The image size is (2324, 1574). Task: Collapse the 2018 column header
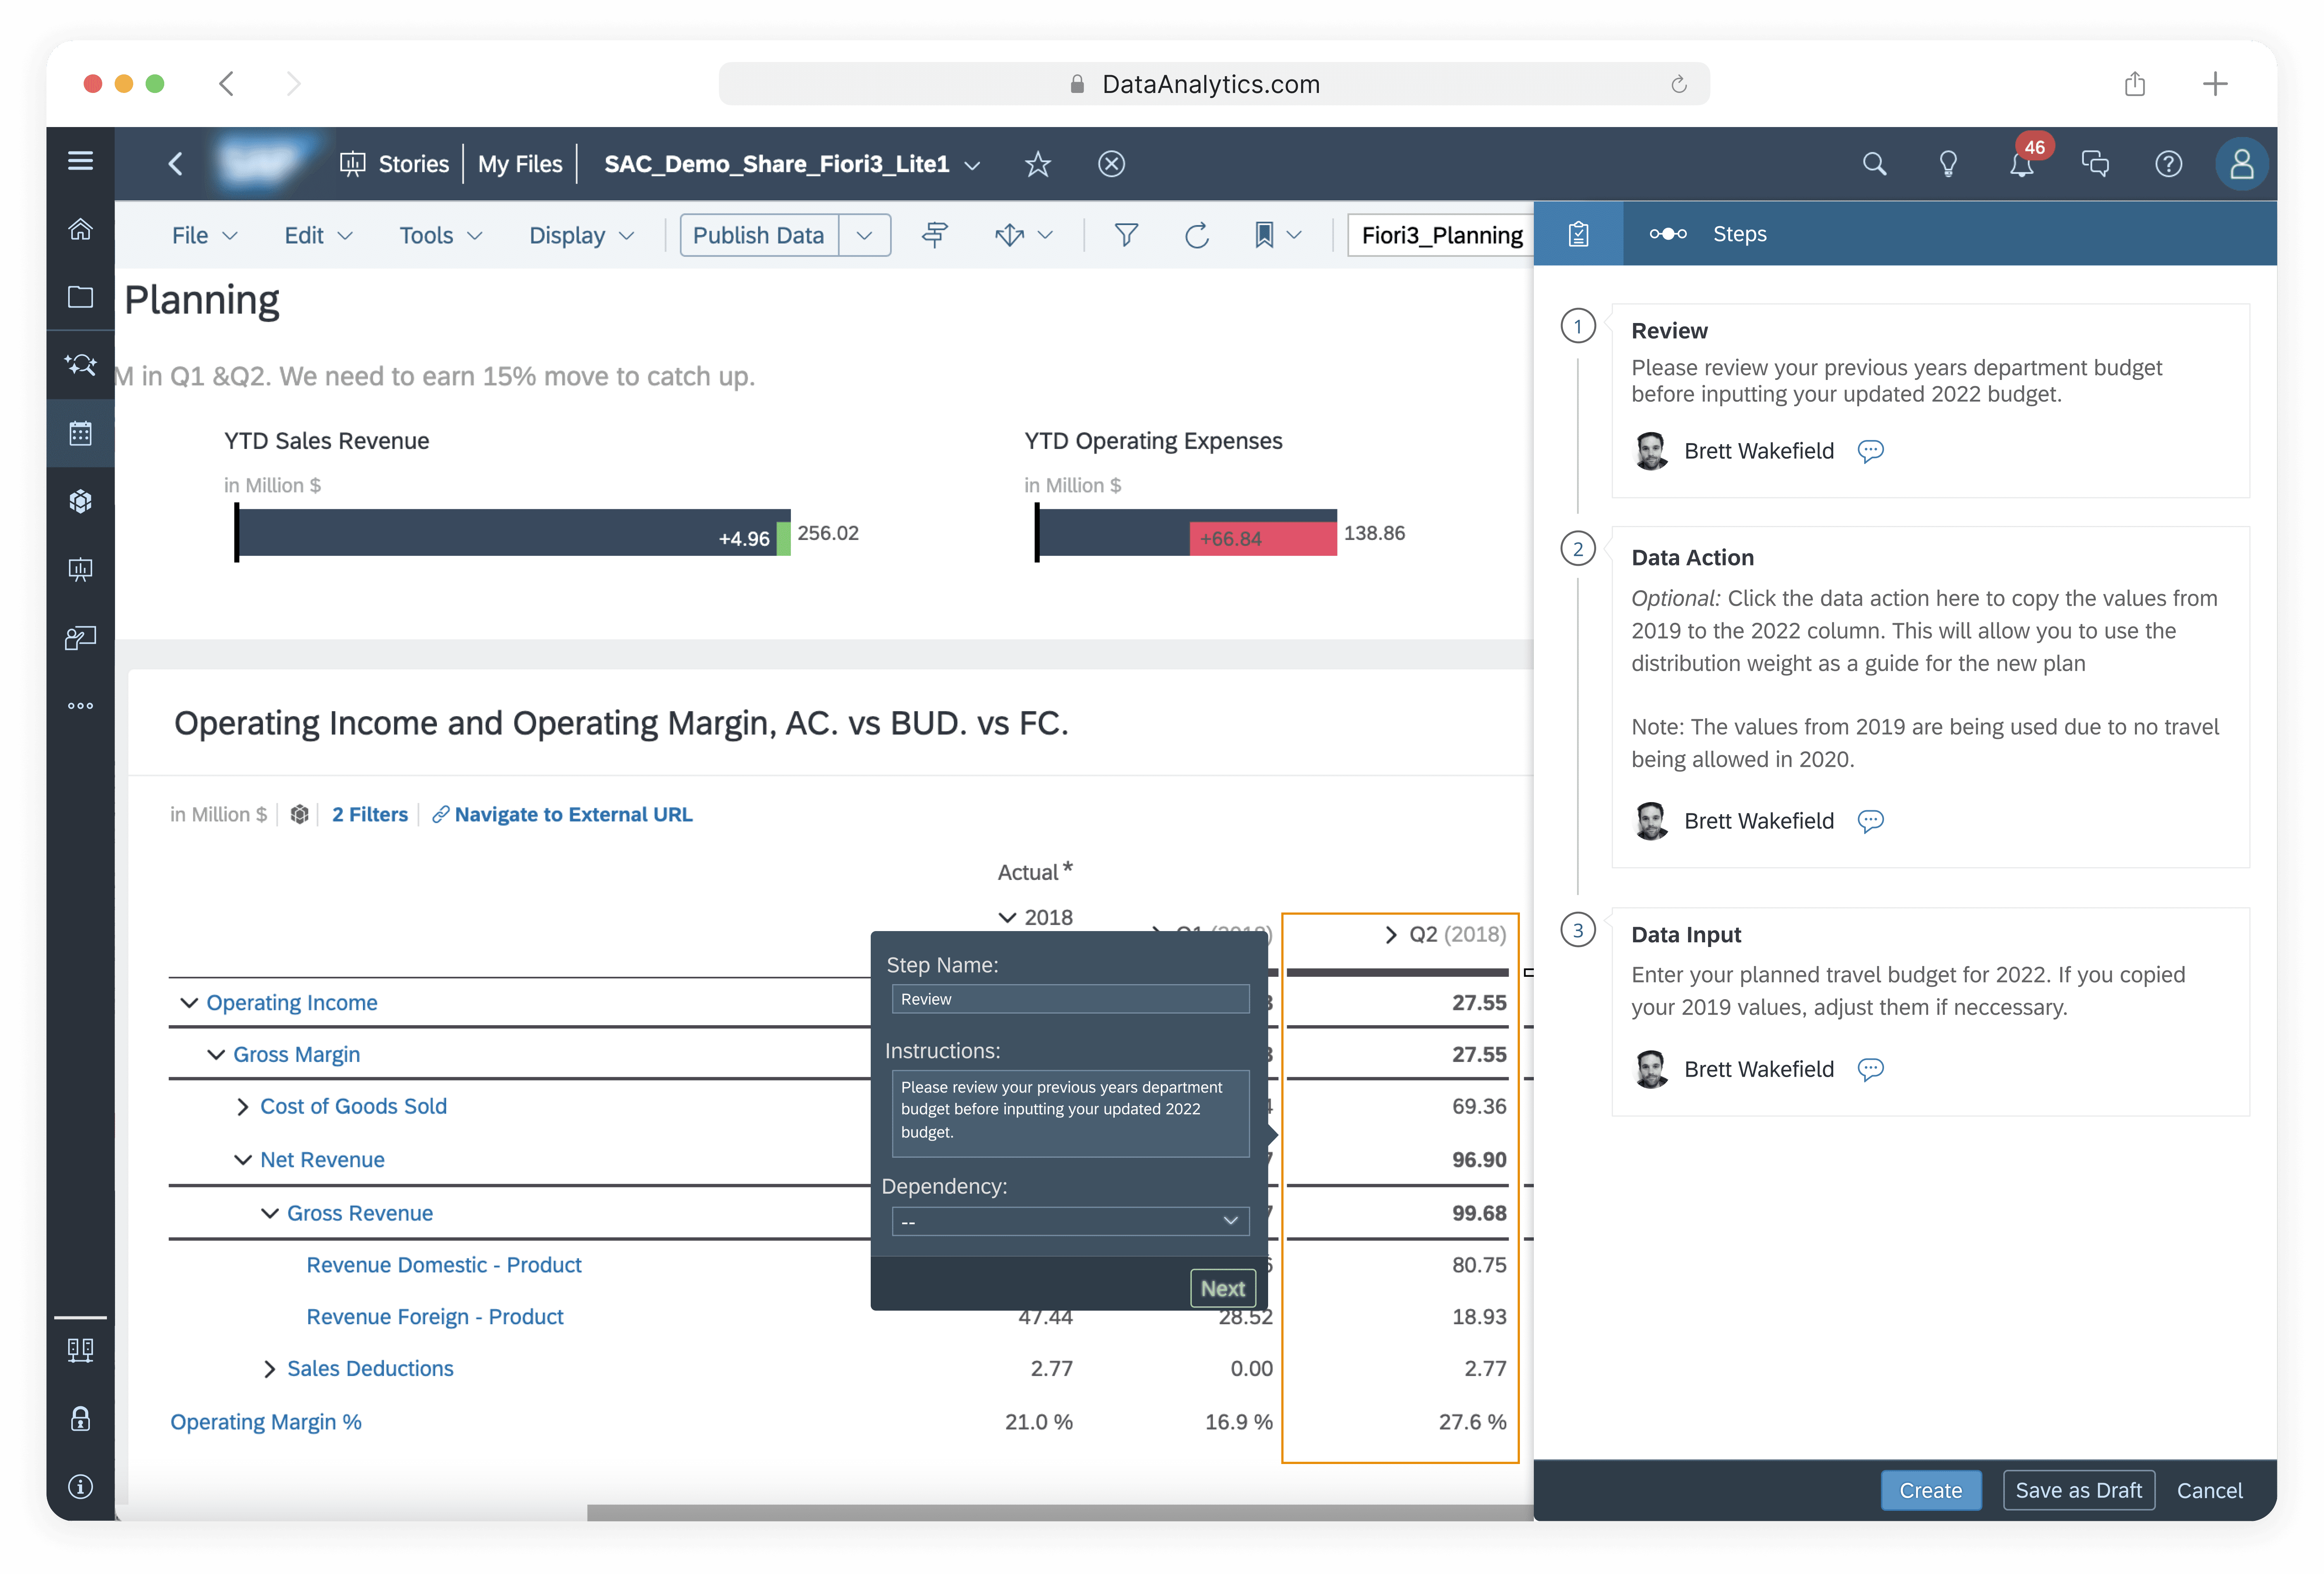click(1007, 917)
